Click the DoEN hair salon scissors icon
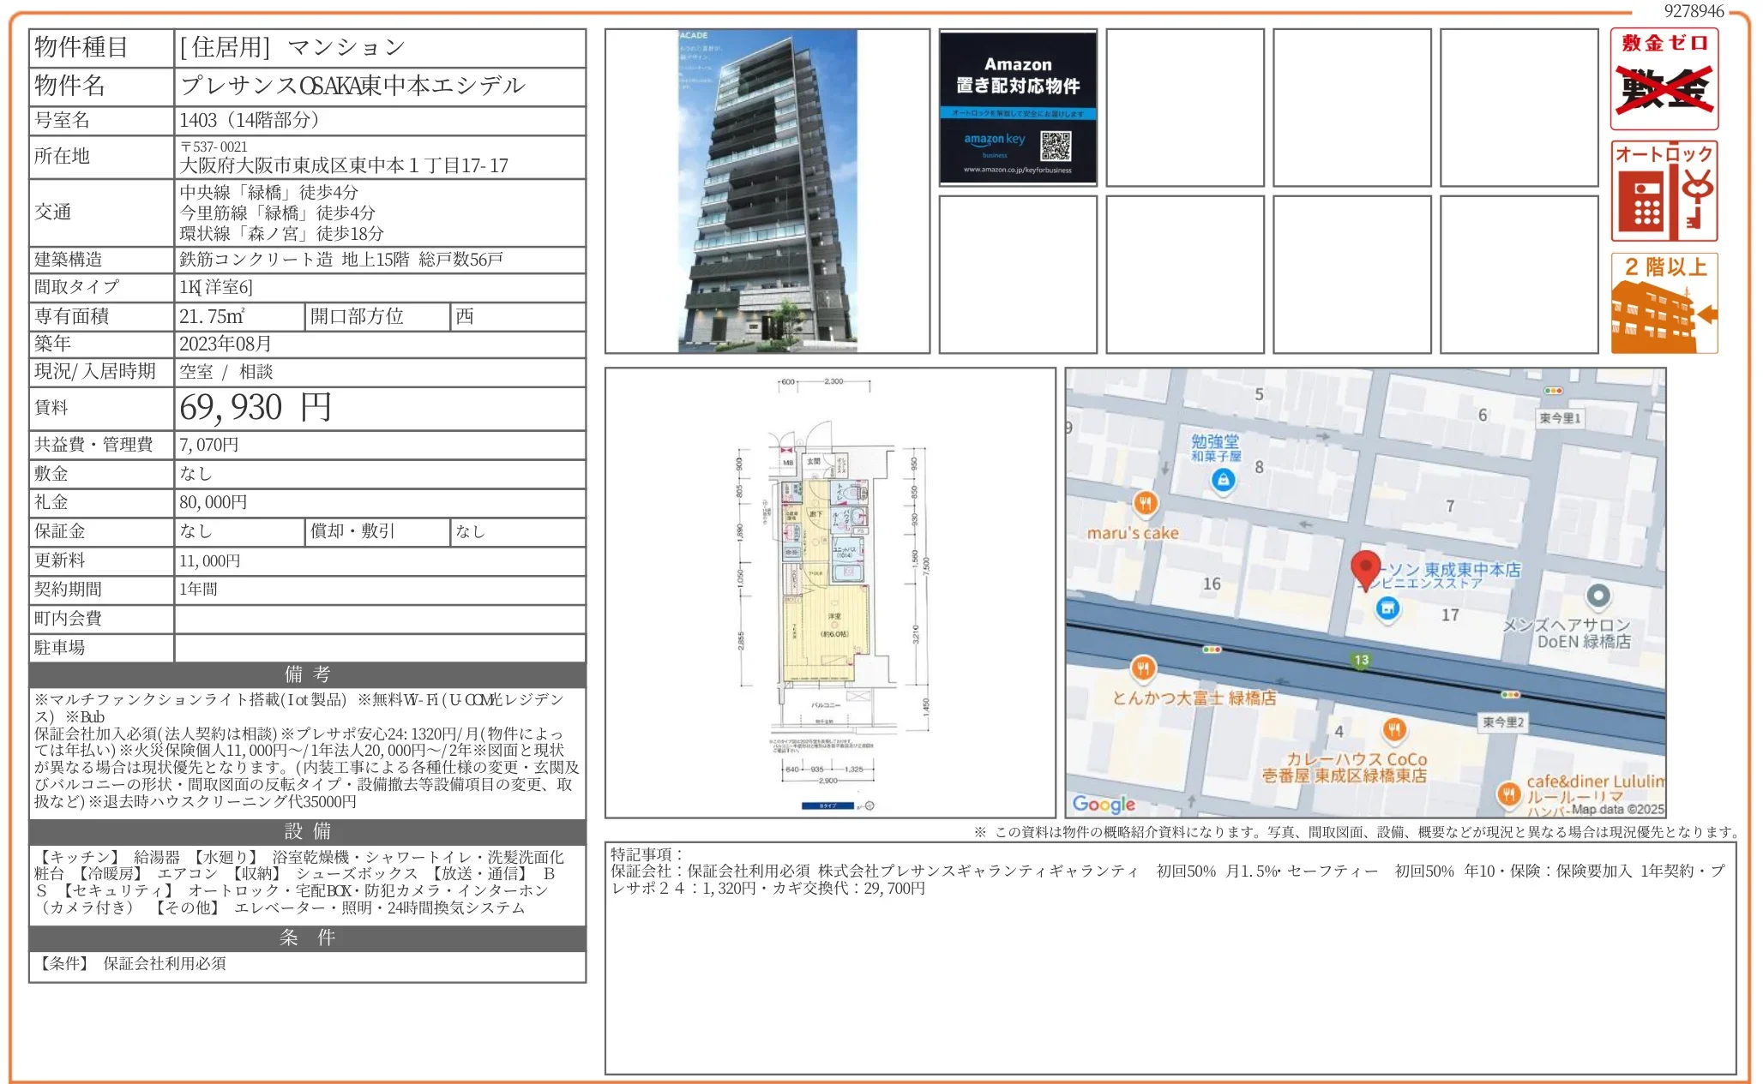The height and width of the screenshot is (1084, 1763). pyautogui.click(x=1598, y=594)
